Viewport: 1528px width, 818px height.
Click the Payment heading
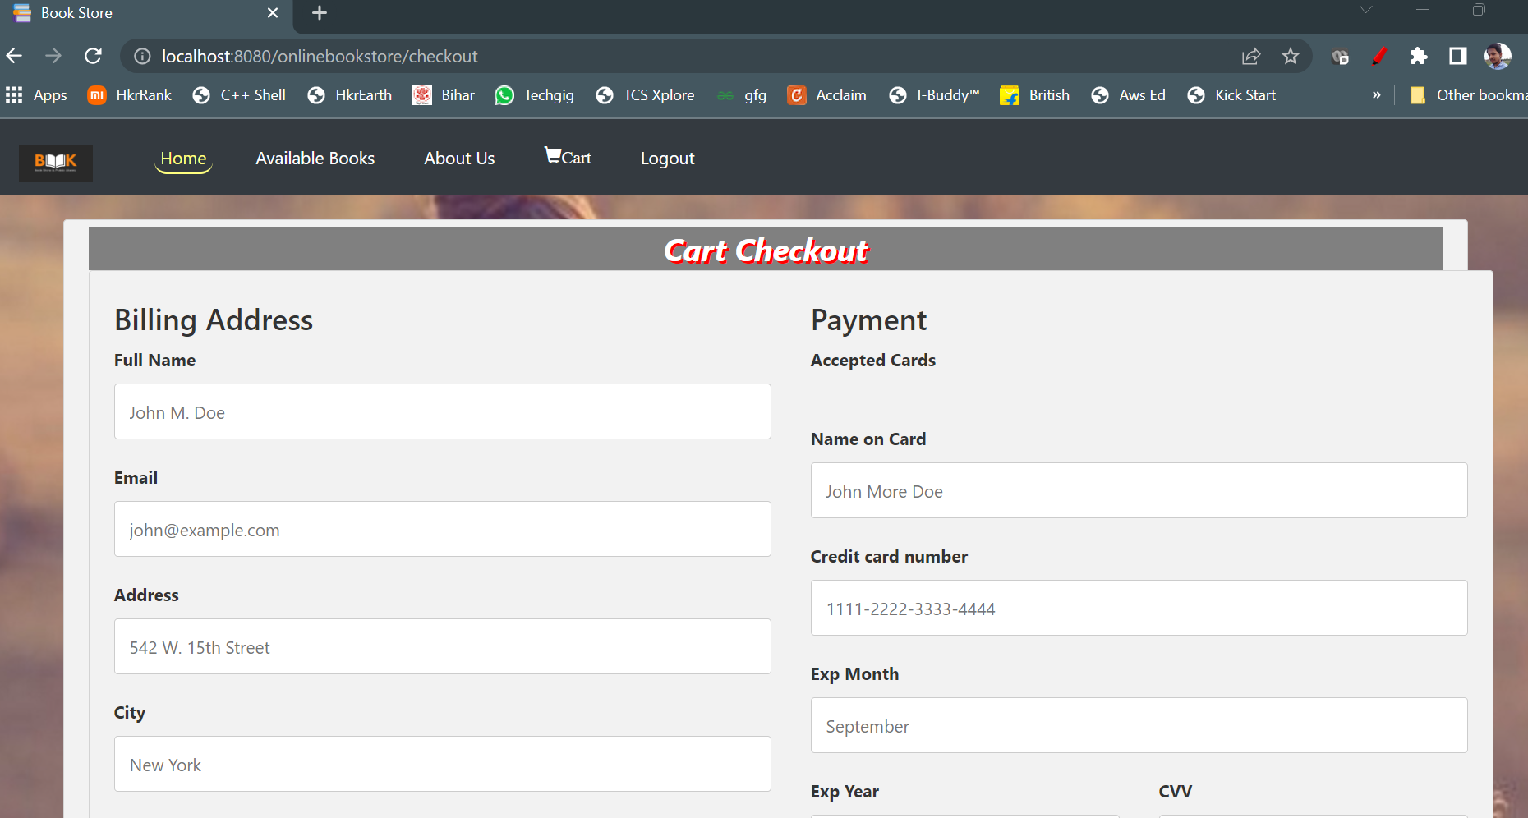tap(868, 320)
